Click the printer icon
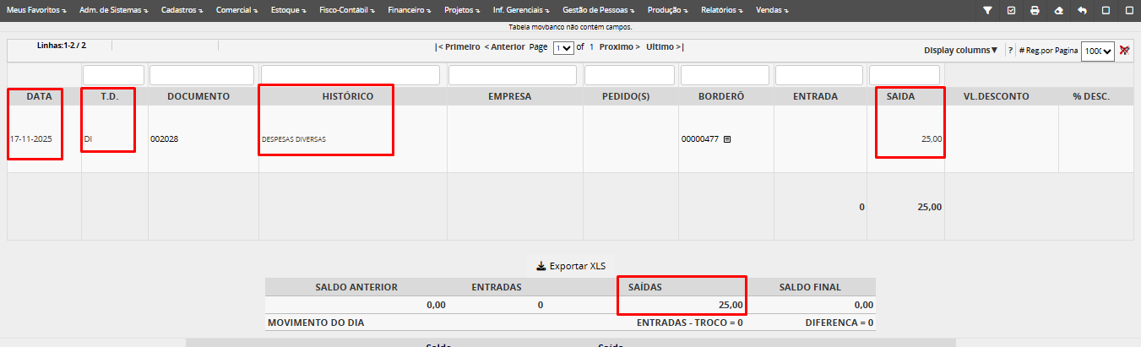The height and width of the screenshot is (347, 1141). [x=1035, y=11]
